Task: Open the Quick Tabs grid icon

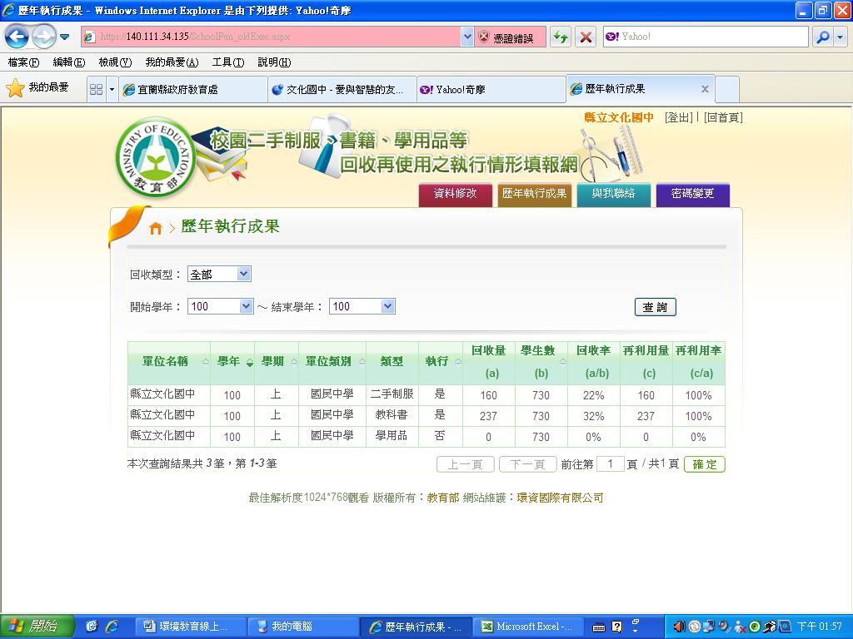Action: 96,89
